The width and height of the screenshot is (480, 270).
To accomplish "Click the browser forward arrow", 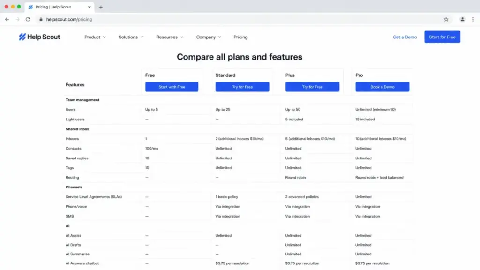I will pyautogui.click(x=17, y=19).
